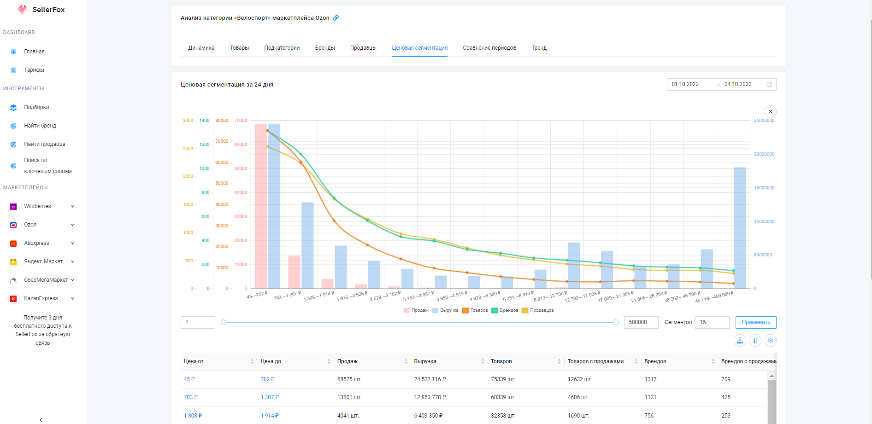Expand the Ozon marketplace menu
Image resolution: width=872 pixels, height=424 pixels.
coord(72,225)
